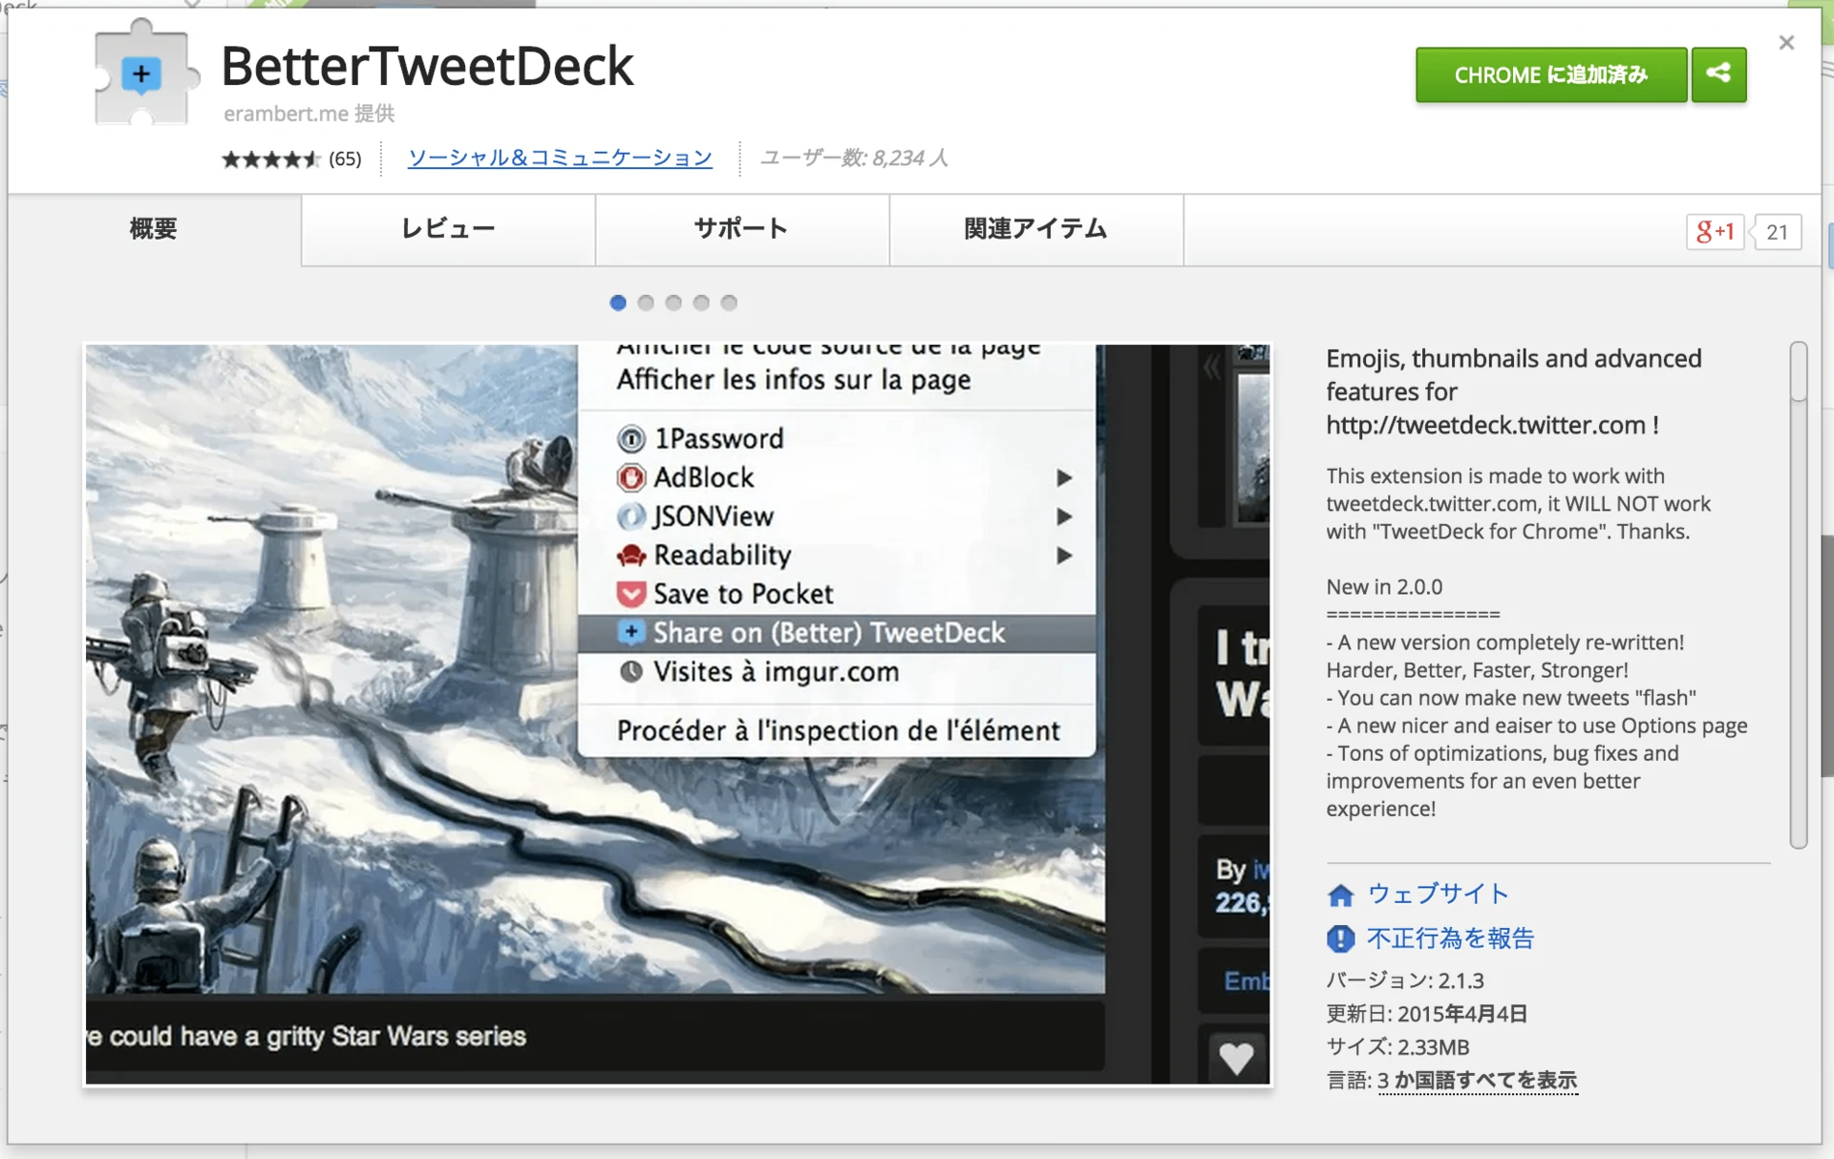Click the heart icon in the screenshot
Screen dimensions: 1834x1159
point(1236,1058)
